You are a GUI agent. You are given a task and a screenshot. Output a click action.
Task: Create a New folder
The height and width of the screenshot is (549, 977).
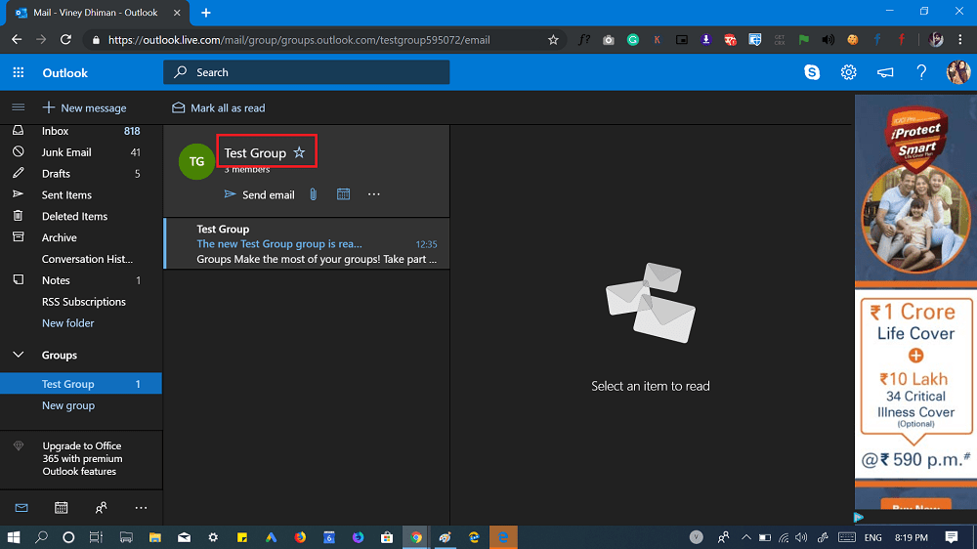point(68,322)
